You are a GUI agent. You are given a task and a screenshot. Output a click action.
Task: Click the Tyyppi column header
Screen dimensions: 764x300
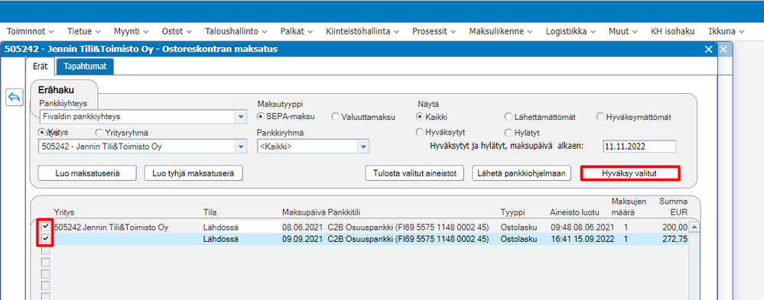(513, 212)
